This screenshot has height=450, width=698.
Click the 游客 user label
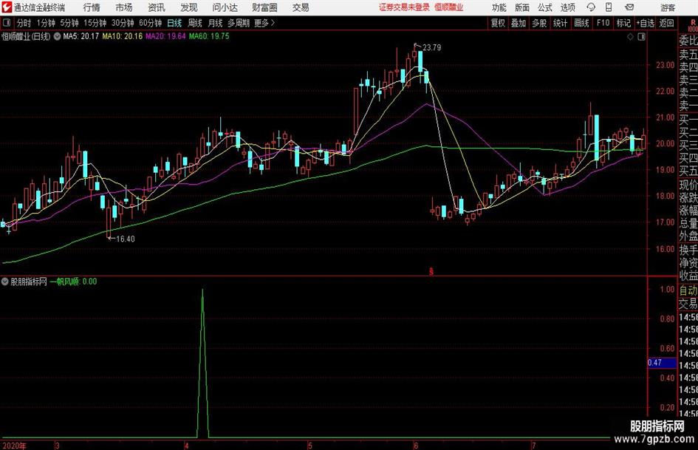(x=668, y=7)
